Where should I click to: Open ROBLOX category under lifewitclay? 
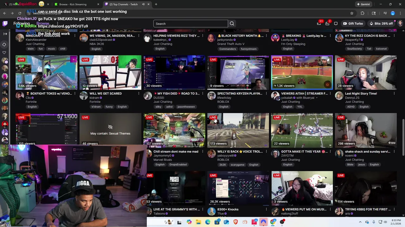[x=223, y=102]
